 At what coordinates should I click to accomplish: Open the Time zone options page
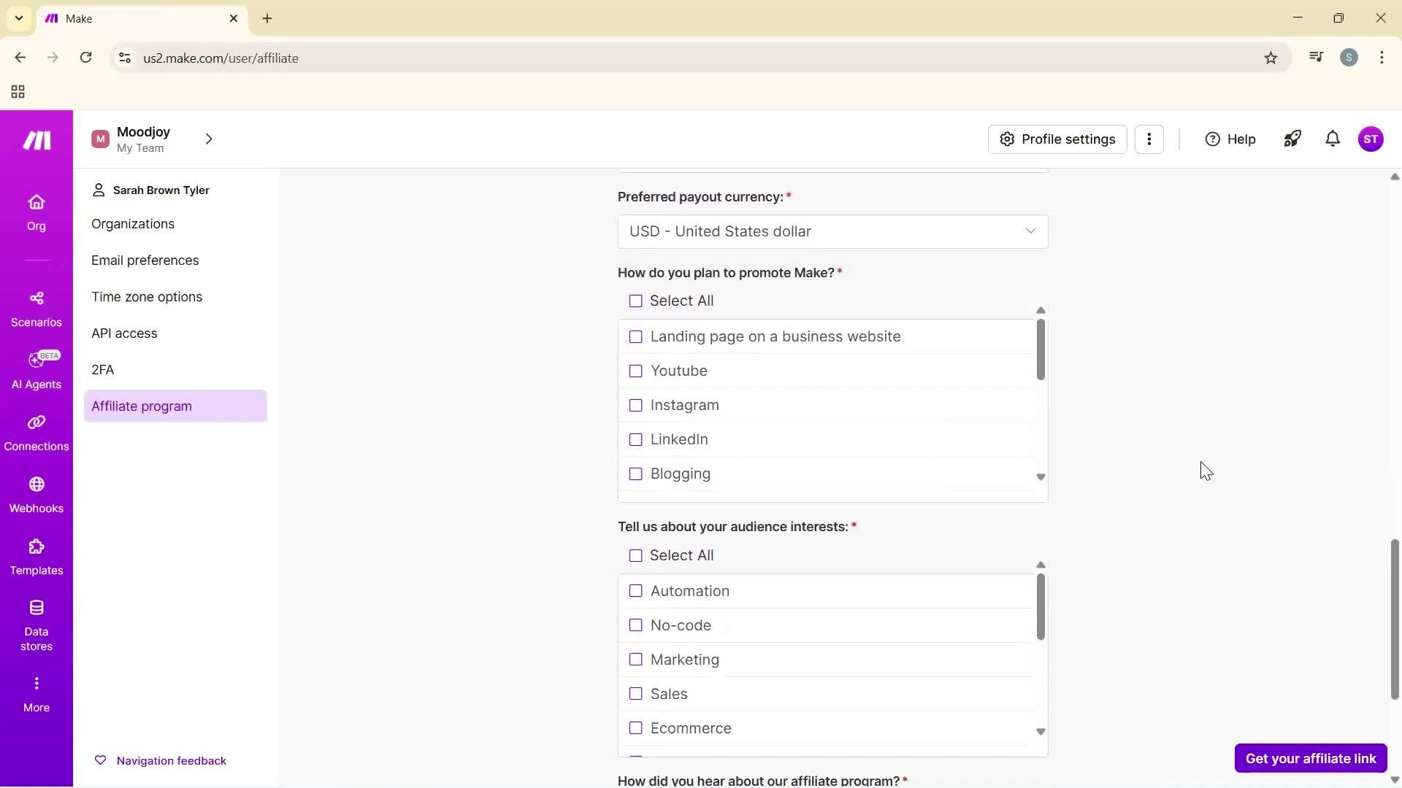tap(147, 296)
